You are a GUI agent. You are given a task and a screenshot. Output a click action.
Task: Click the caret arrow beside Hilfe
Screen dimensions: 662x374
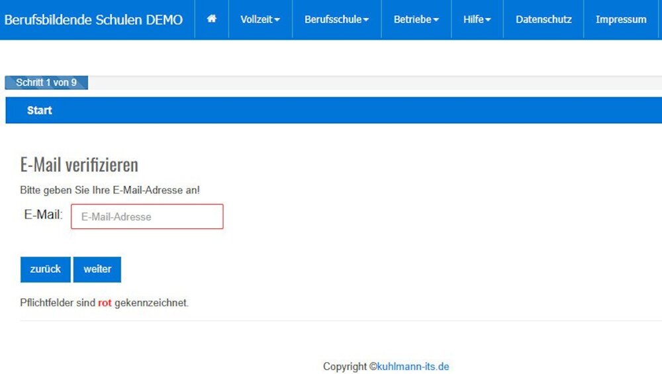click(488, 21)
